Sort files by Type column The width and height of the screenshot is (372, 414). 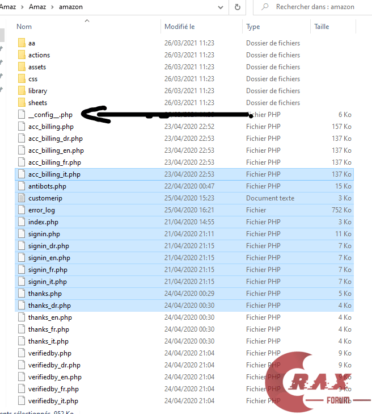point(253,26)
